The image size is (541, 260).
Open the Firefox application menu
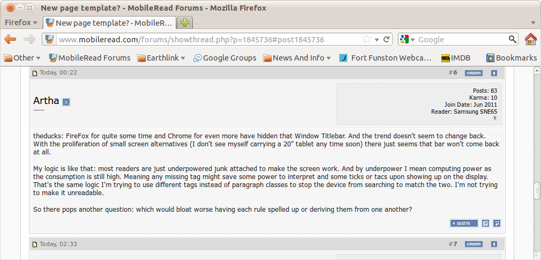pyautogui.click(x=21, y=23)
